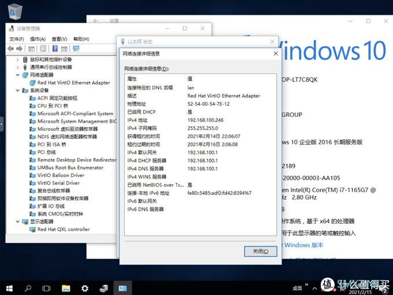This screenshot has height=295, width=393.
Task: Click the Forward arrow in Device Manager toolbar
Action: pyautogui.click(x=19, y=49)
